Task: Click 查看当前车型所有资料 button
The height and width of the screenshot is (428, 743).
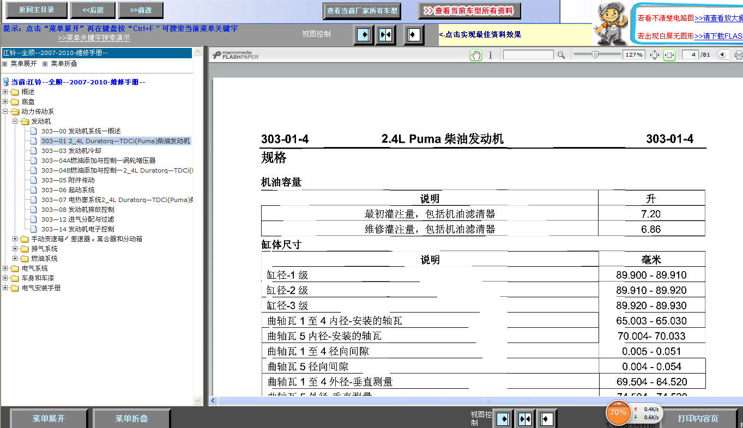Action: 469,10
